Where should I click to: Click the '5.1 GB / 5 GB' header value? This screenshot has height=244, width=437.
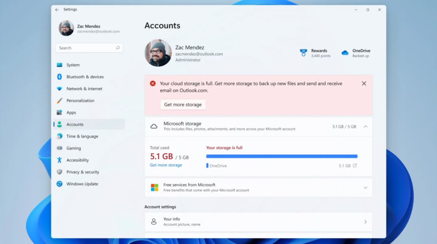(344, 127)
